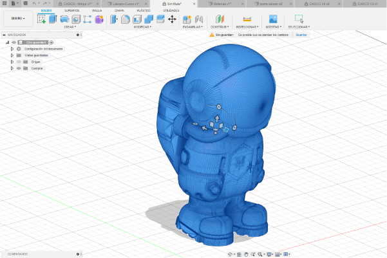Image resolution: width=387 pixels, height=258 pixels.
Task: Click the Pan hand tool
Action: [x=246, y=254]
